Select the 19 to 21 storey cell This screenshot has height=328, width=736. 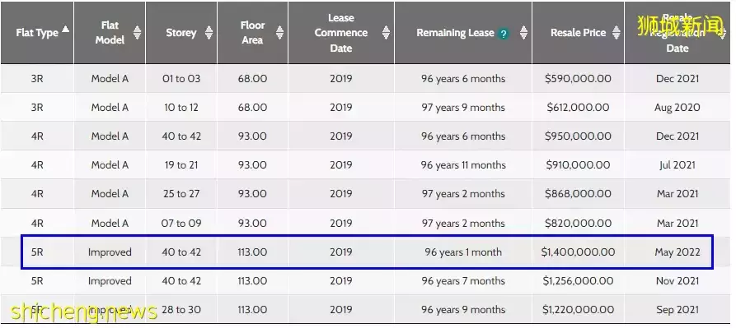[181, 164]
